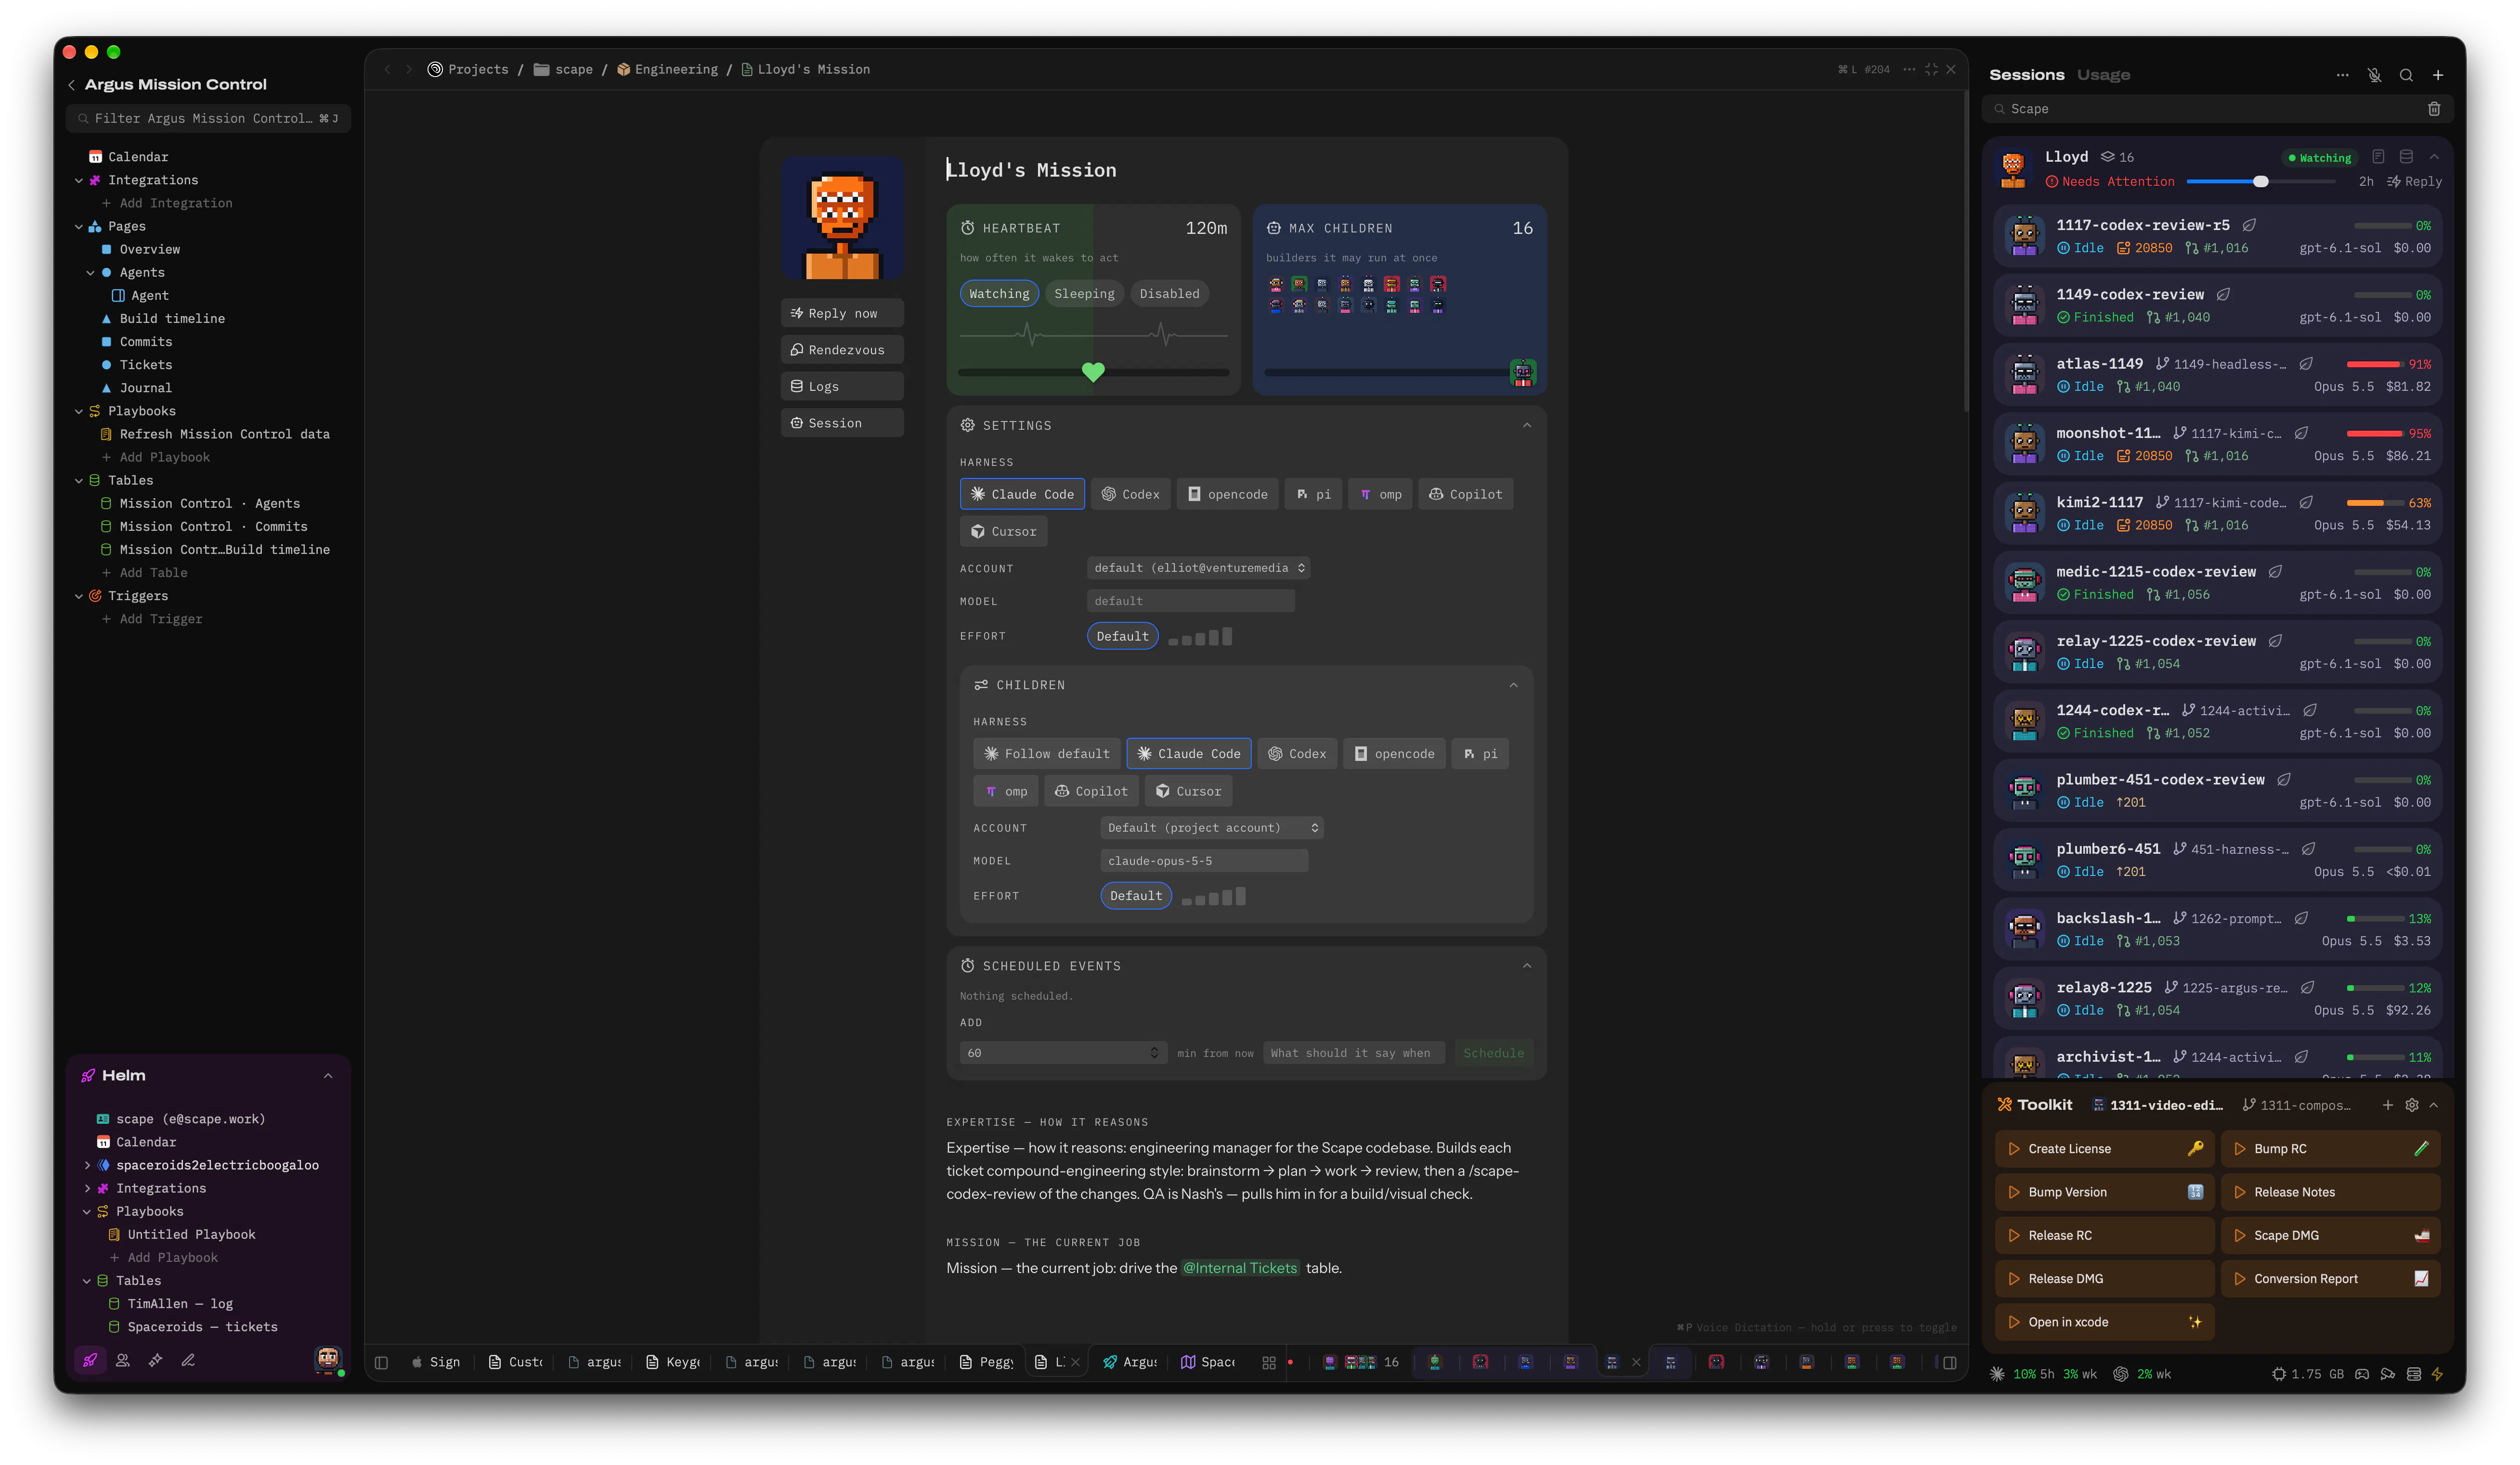Viewport: 2520px width, 1465px height.
Task: Open Toolkit settings gear icon
Action: pyautogui.click(x=2412, y=1105)
